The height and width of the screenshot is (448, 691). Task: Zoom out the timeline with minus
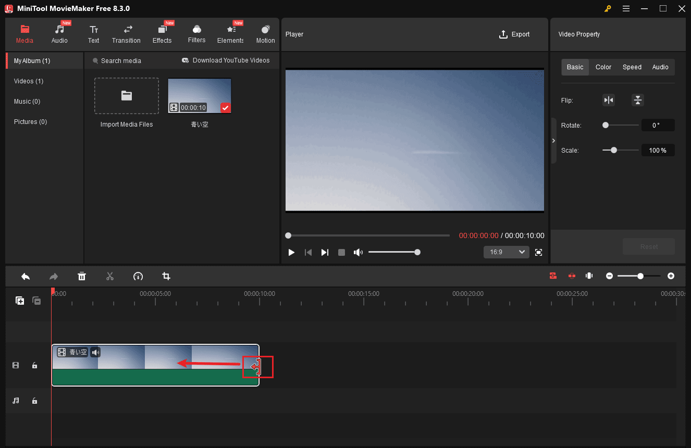[609, 276]
